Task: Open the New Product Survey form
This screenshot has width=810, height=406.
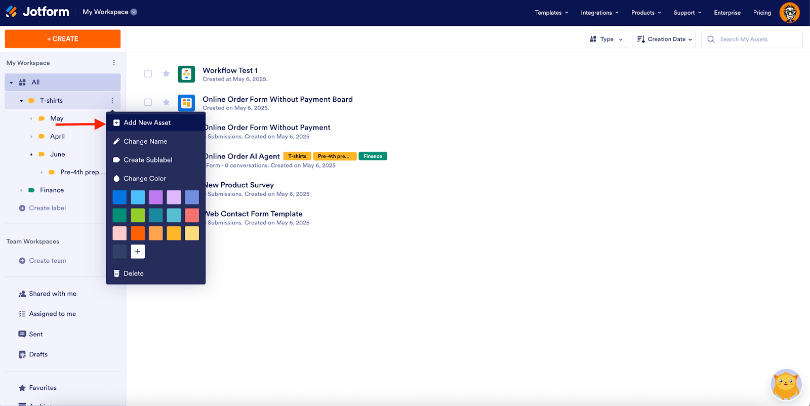Action: pyautogui.click(x=239, y=185)
